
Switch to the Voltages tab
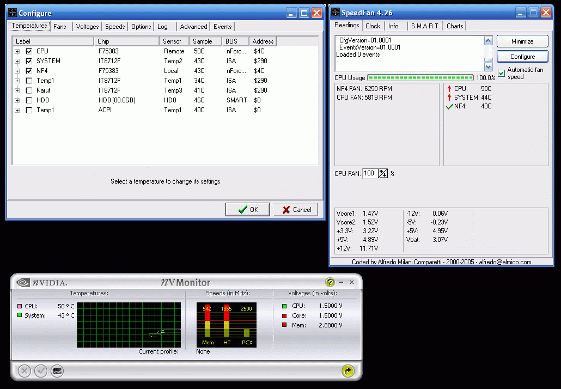(x=87, y=27)
